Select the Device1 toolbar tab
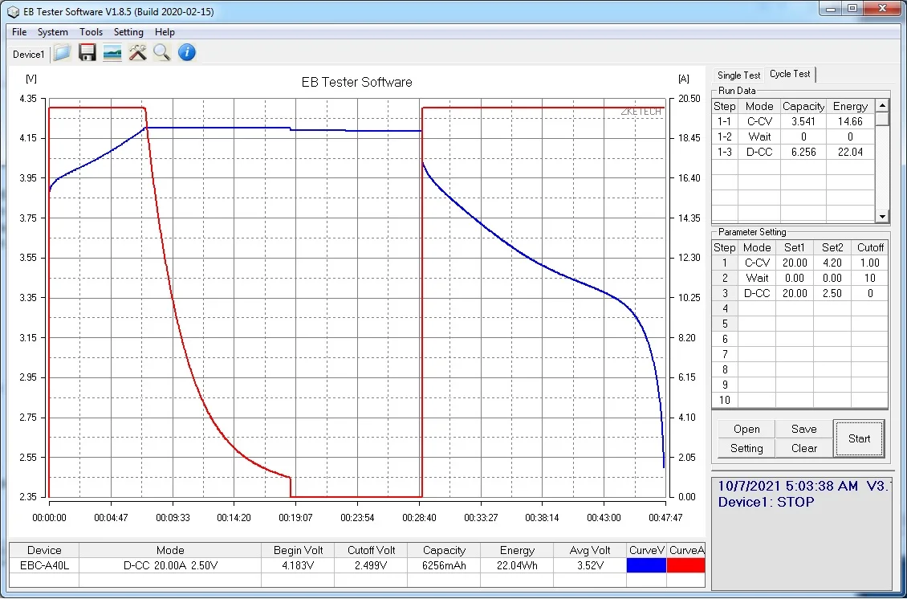The height and width of the screenshot is (599, 907). click(29, 55)
